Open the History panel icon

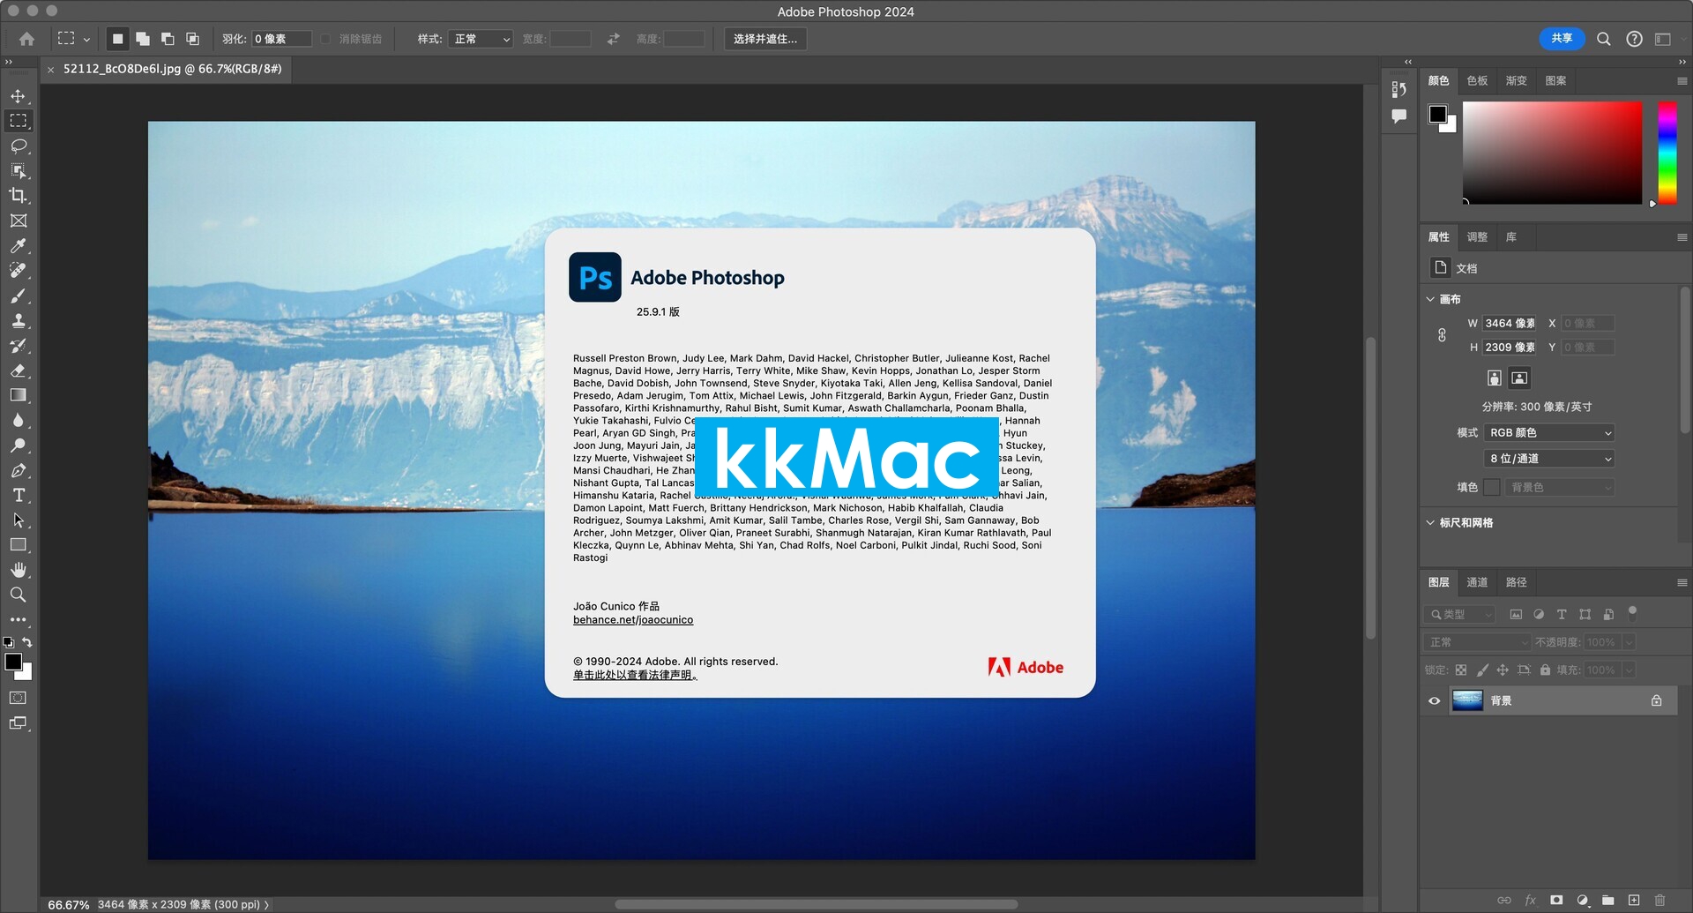(x=1398, y=89)
